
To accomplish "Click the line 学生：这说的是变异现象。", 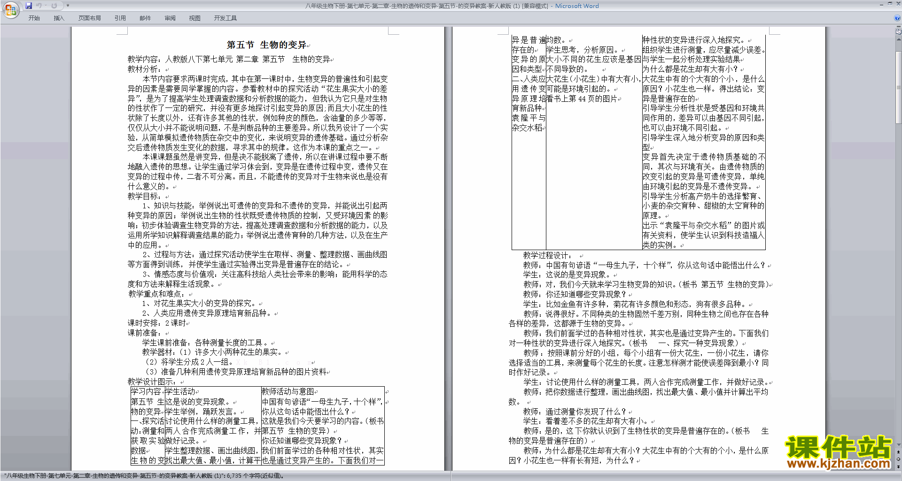I will [x=568, y=275].
